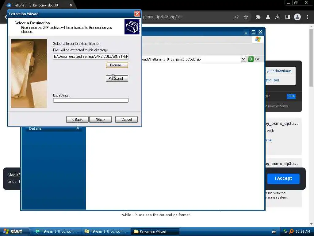Click the Extracting progress bar
The width and height of the screenshot is (314, 236).
point(91,100)
